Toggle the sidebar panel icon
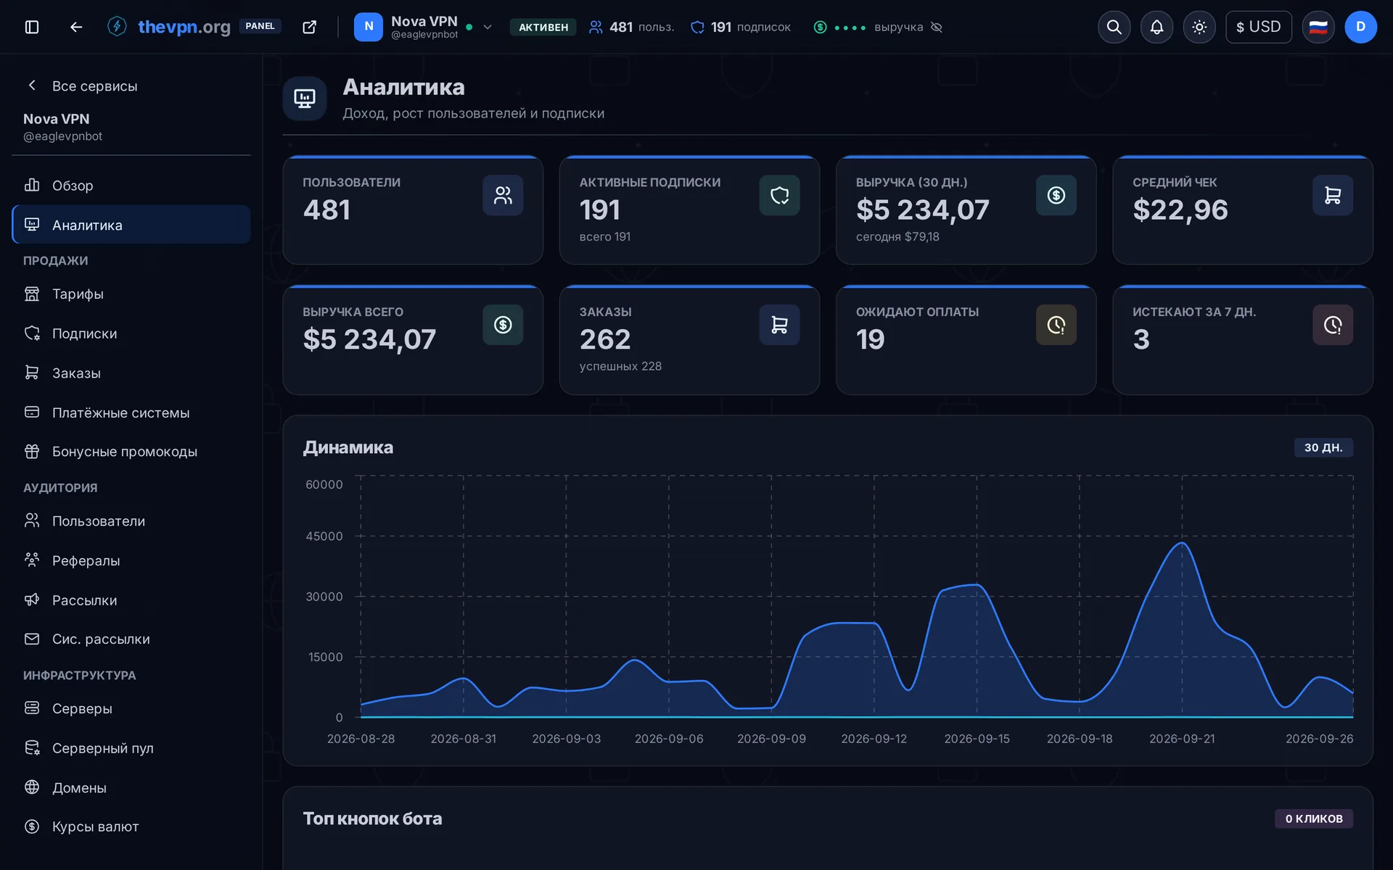The height and width of the screenshot is (870, 1393). pyautogui.click(x=32, y=27)
